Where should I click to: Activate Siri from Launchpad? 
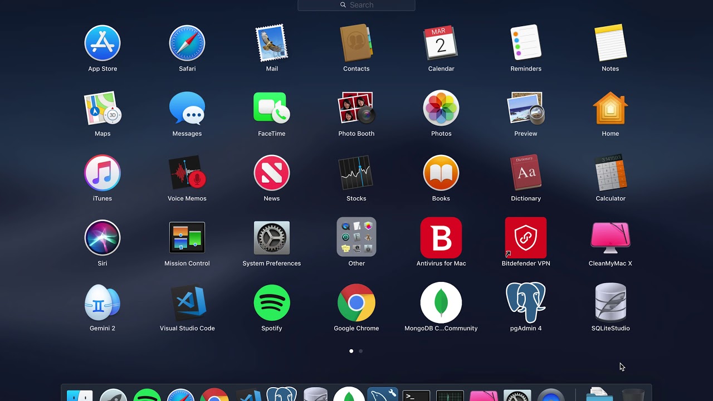[102, 238]
